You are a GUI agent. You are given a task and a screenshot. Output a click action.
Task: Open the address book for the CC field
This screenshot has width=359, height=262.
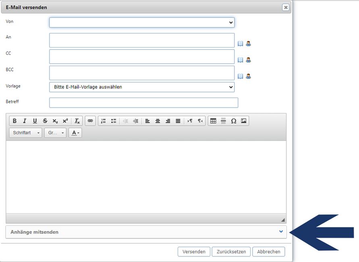tap(240, 60)
